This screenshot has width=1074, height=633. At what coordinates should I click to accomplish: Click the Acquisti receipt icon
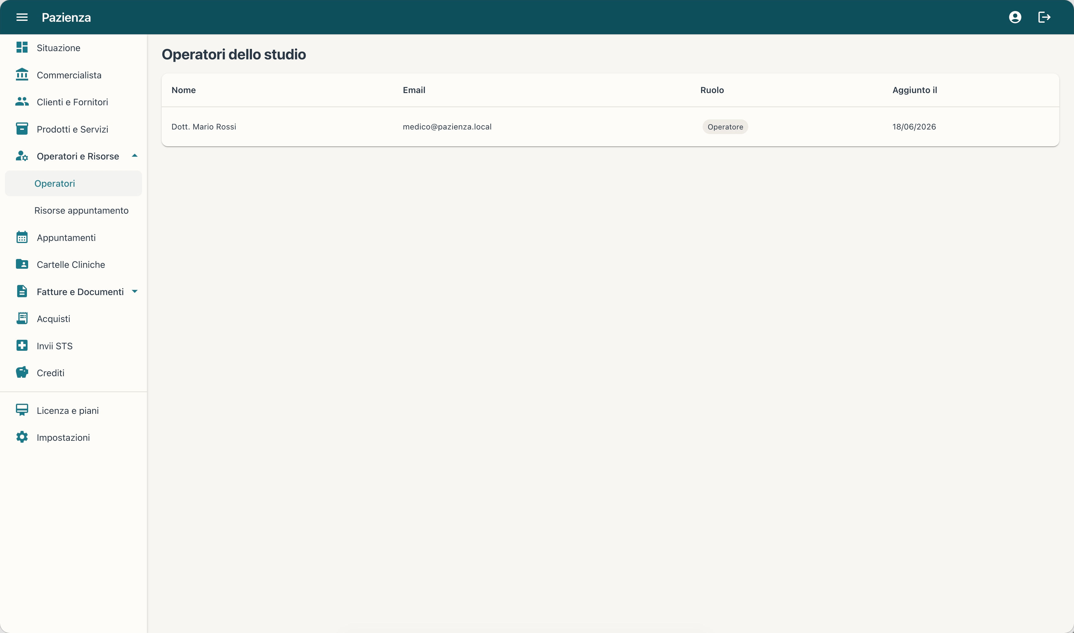point(22,318)
